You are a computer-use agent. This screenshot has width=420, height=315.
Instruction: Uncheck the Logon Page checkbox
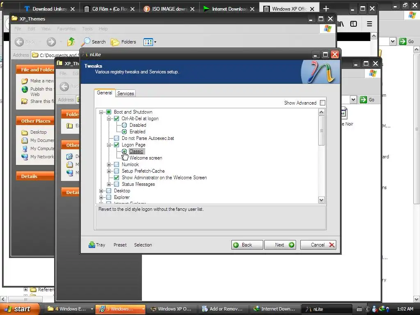pyautogui.click(x=116, y=145)
